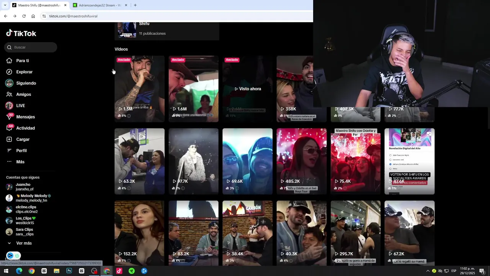Open Photoshop from the taskbar
The height and width of the screenshot is (276, 490).
click(69, 271)
